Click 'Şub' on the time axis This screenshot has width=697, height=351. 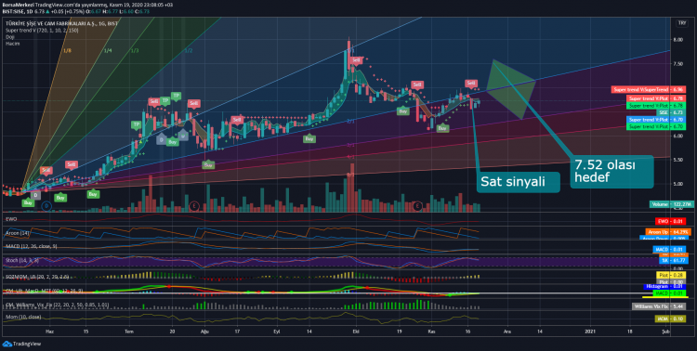(665, 331)
